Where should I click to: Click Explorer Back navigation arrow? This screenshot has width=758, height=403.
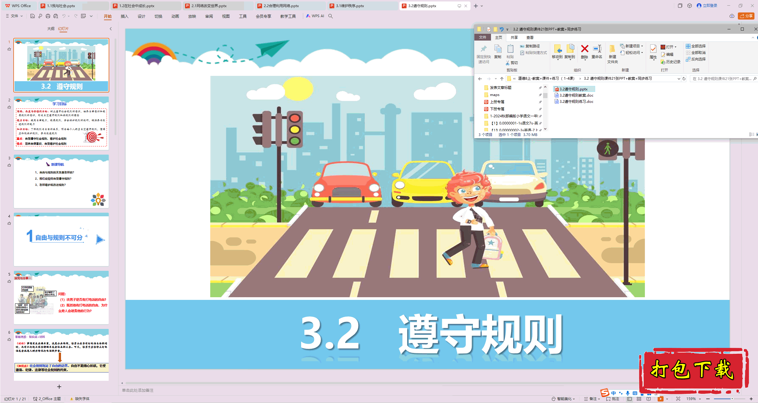[480, 79]
